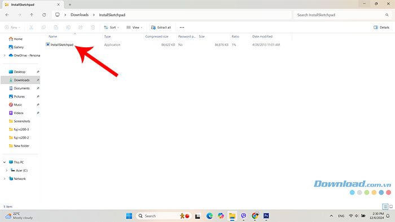395x222 pixels.
Task: Open Documents in the navigation pane
Action: pos(19,88)
